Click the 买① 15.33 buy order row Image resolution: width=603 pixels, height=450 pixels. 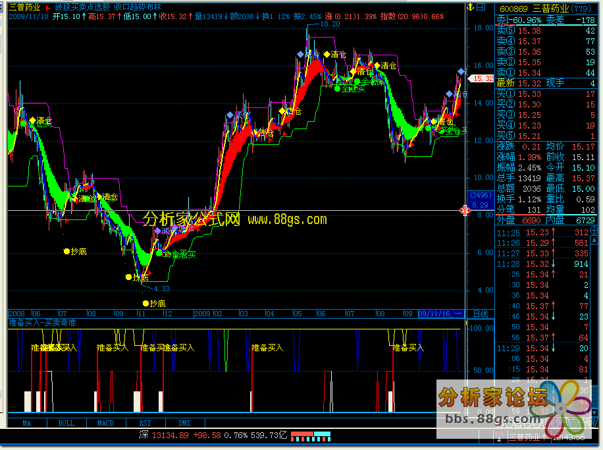coord(546,94)
